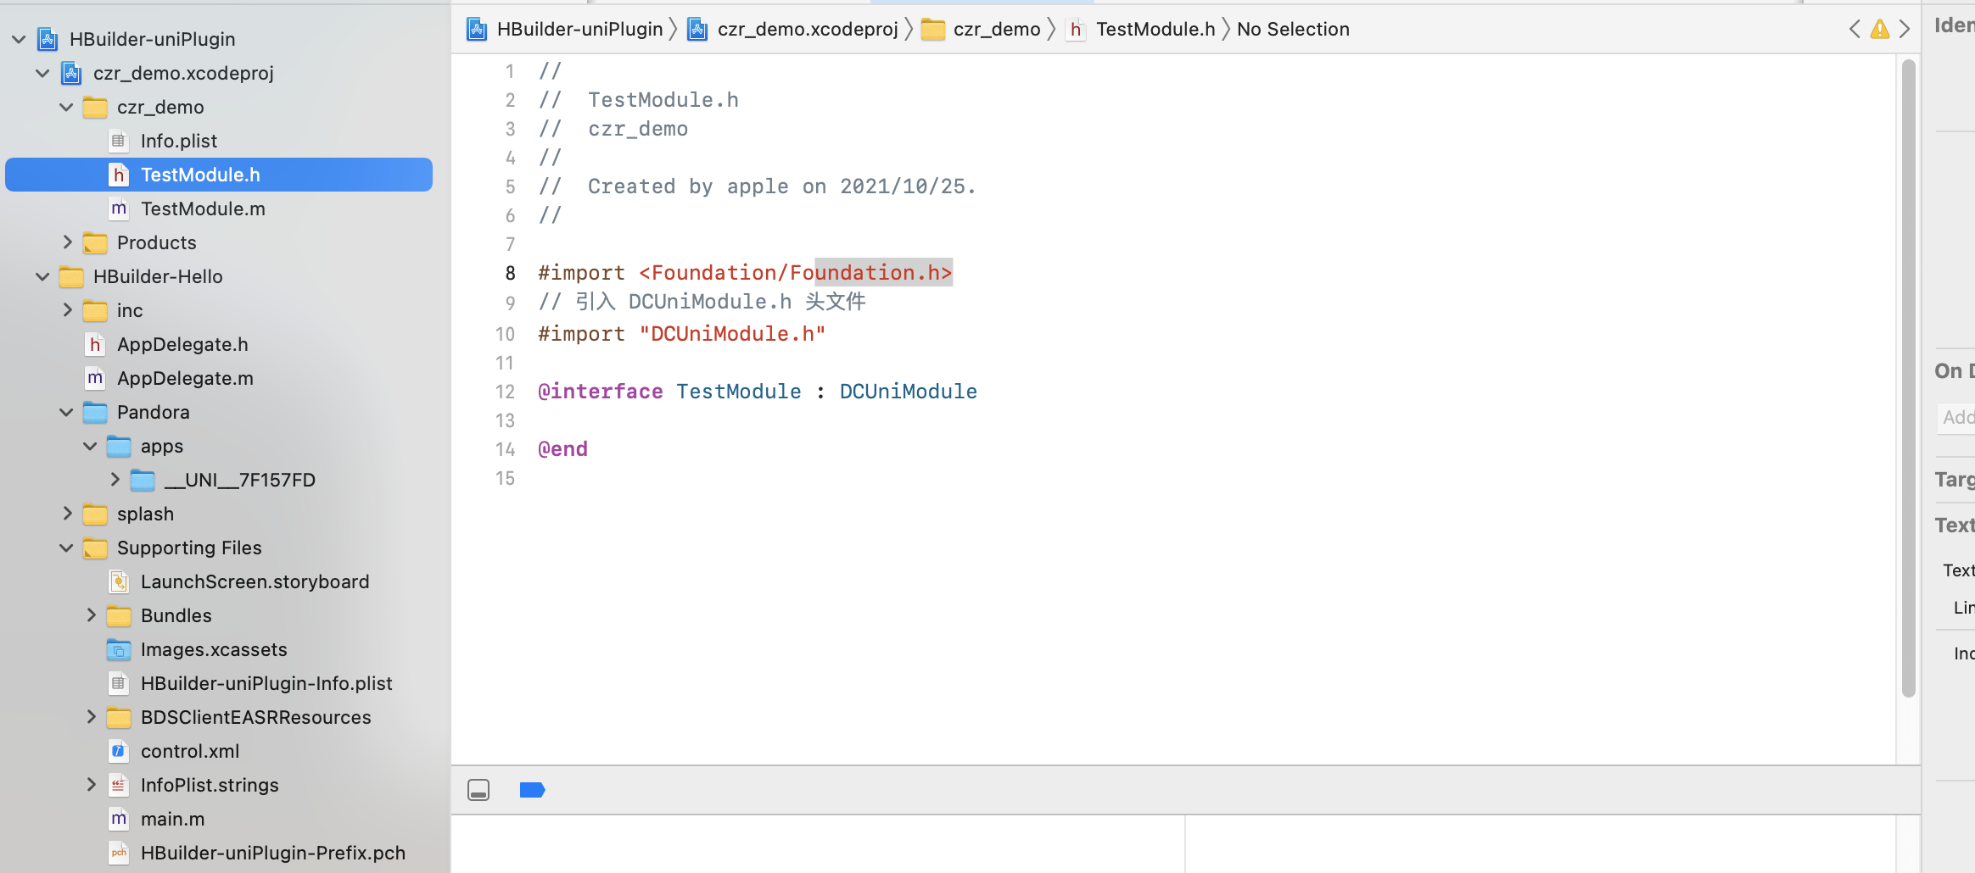Go to previous issue using left chevron
The width and height of the screenshot is (1975, 873).
pos(1855,30)
